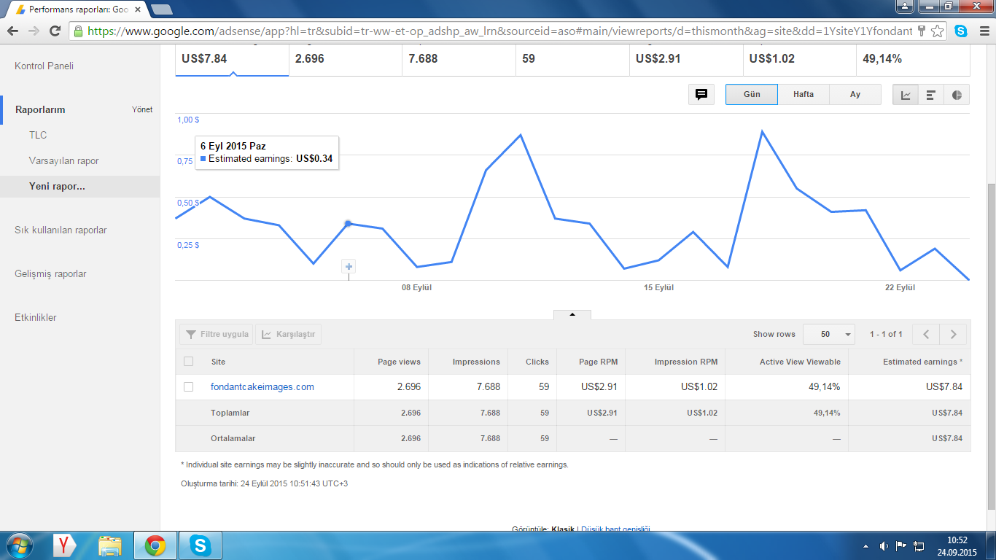The width and height of the screenshot is (996, 560).
Task: Sort by Estimated earnings column header
Action: coord(922,362)
